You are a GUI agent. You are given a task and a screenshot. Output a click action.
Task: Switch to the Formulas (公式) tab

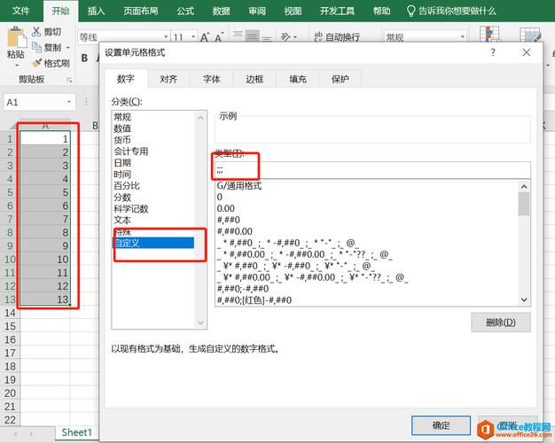pyautogui.click(x=185, y=11)
